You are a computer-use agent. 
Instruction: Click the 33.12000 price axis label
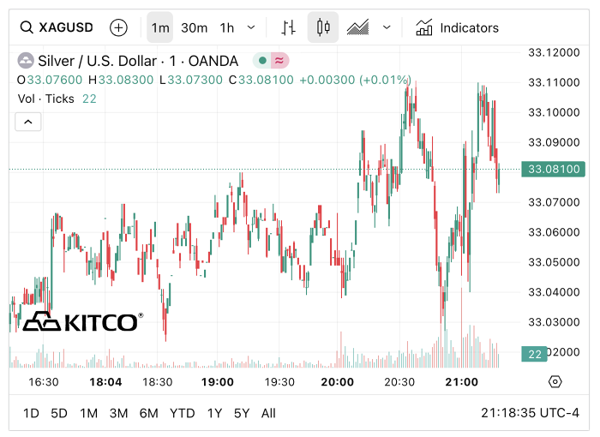coord(554,52)
